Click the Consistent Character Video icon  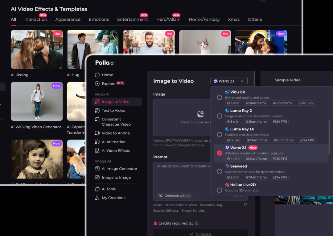pyautogui.click(x=97, y=119)
